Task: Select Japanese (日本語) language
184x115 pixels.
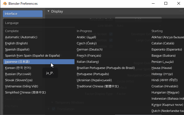Action: point(39,62)
